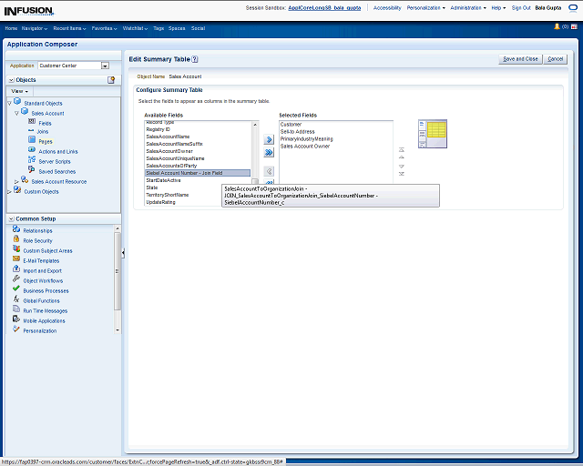Select StartDateActive in Available Fields list
The height and width of the screenshot is (466, 583).
tap(163, 180)
